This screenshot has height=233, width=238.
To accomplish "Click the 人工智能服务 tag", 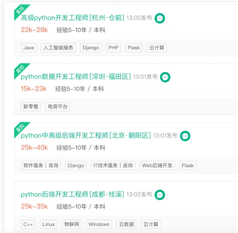I will (x=58, y=48).
